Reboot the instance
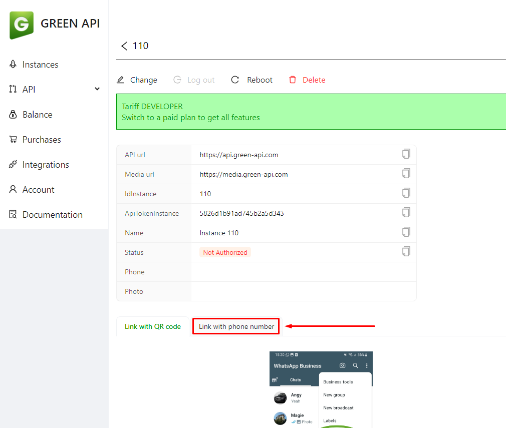The width and height of the screenshot is (506, 428). (252, 80)
